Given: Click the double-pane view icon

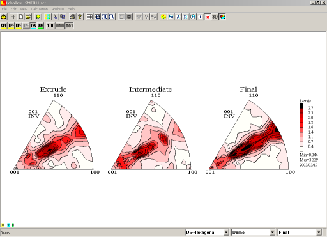Looking at the screenshot, I should (129, 17).
